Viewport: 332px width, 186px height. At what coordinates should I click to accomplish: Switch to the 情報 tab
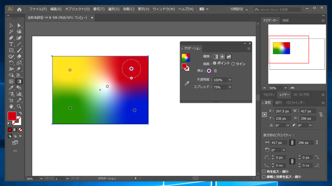285,20
